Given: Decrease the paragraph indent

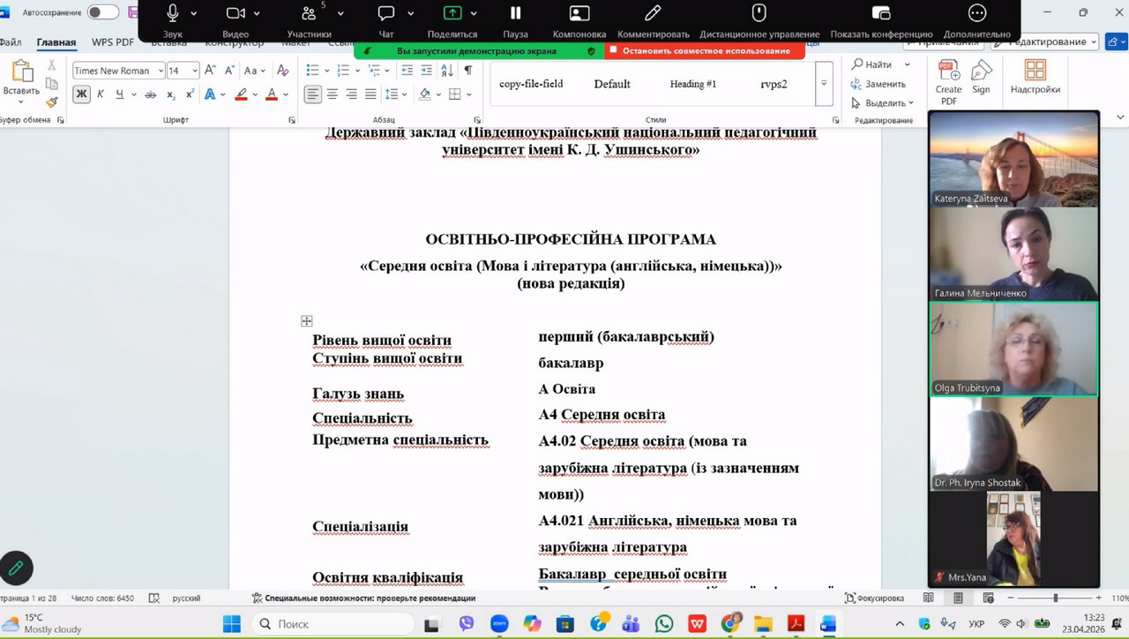Looking at the screenshot, I should pyautogui.click(x=407, y=71).
